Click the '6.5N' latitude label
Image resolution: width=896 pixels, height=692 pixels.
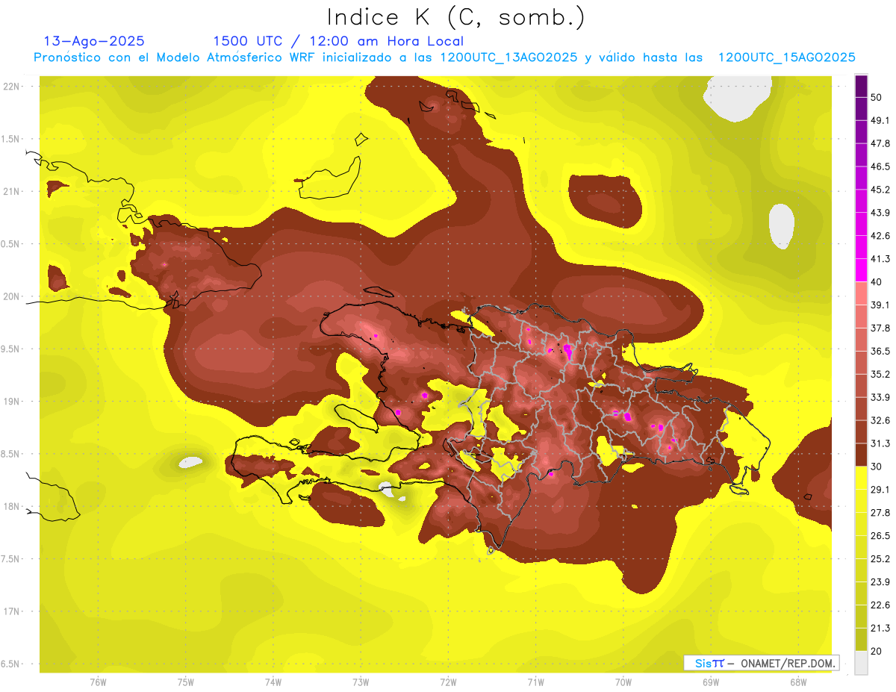tap(11, 664)
